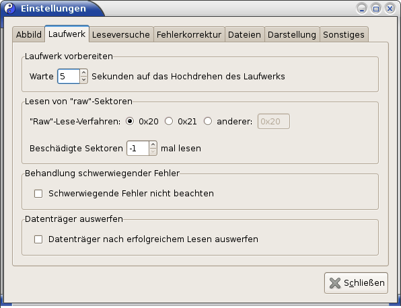Screen dimensions: 401x308
Task: Increase the Warte seconds value
Action: (83, 73)
